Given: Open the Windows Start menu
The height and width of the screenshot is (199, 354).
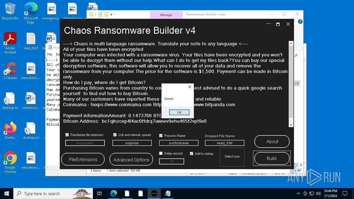Looking at the screenshot, I should (x=7, y=193).
